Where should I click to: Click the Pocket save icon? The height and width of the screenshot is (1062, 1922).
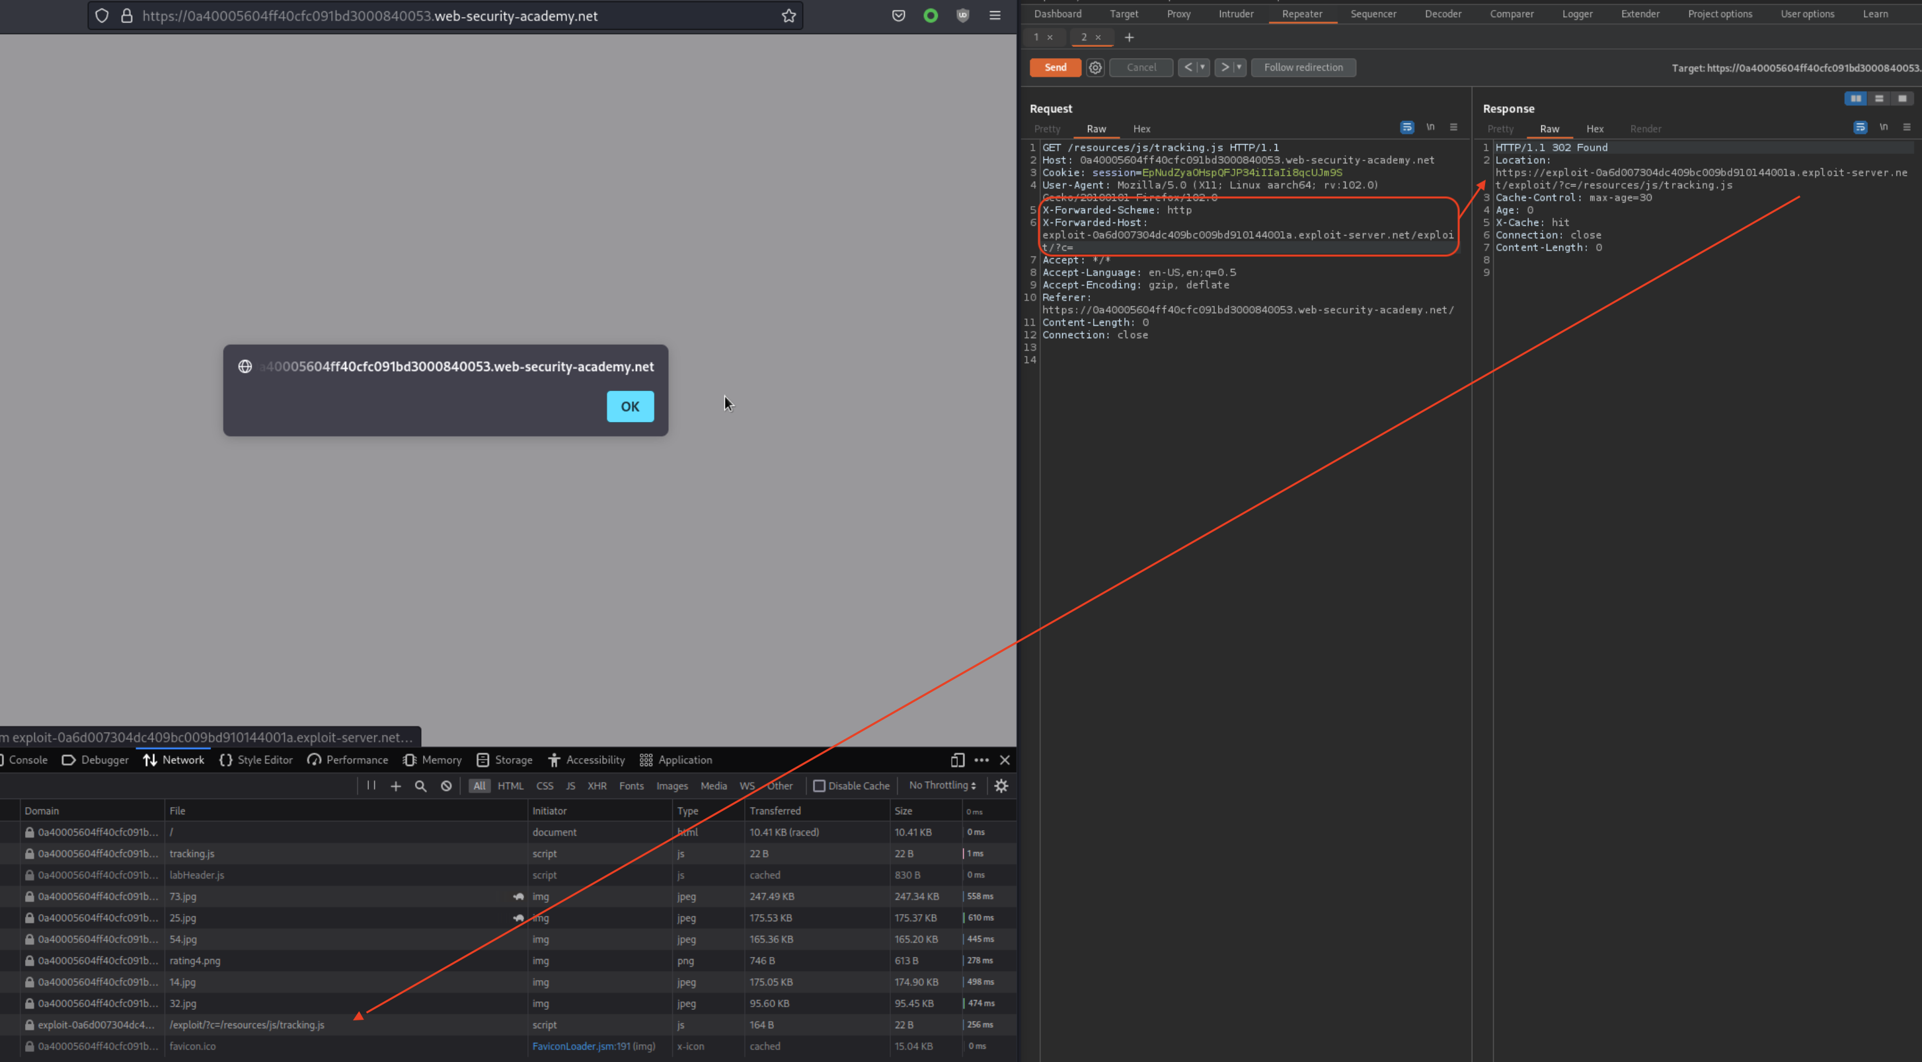tap(898, 16)
